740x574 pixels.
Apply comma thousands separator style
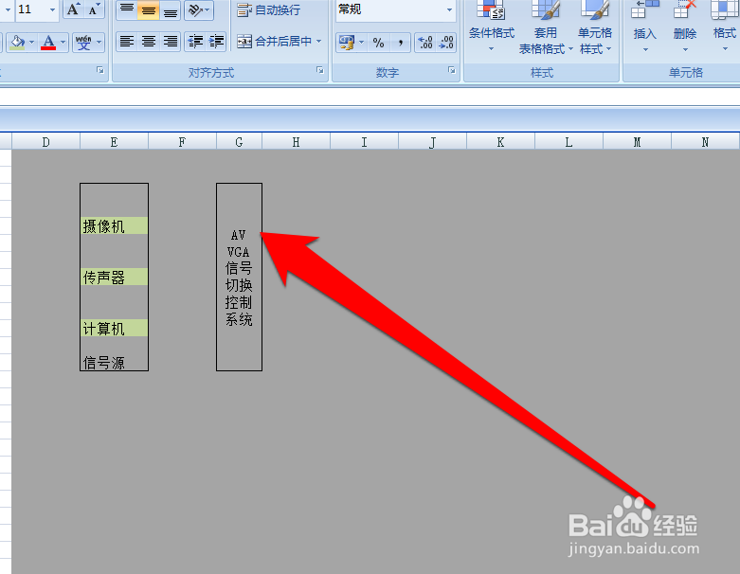[x=400, y=43]
